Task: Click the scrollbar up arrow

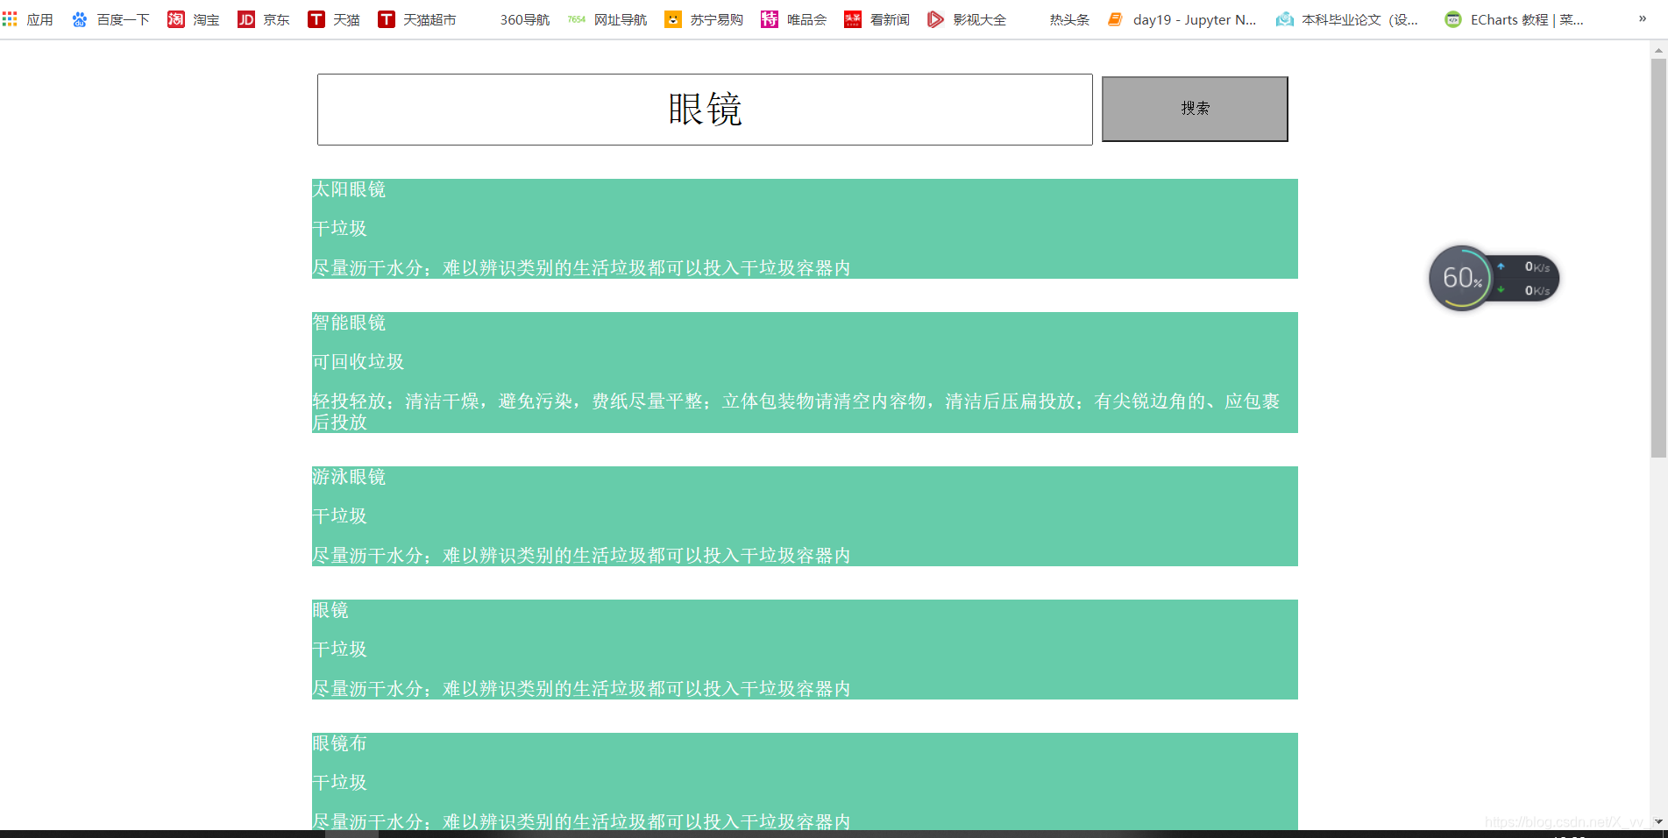Action: (1658, 50)
